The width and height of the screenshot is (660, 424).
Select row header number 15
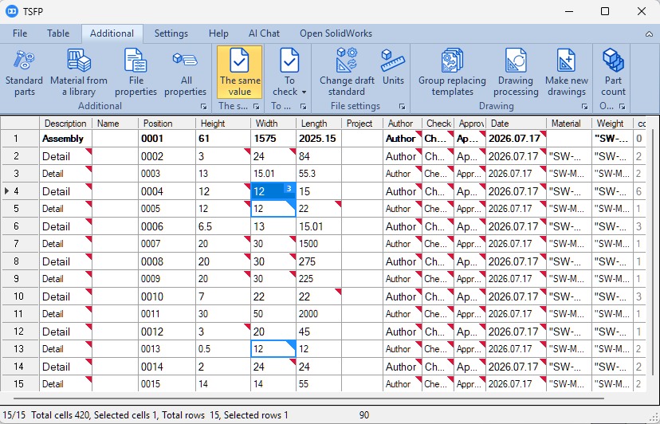click(x=20, y=383)
